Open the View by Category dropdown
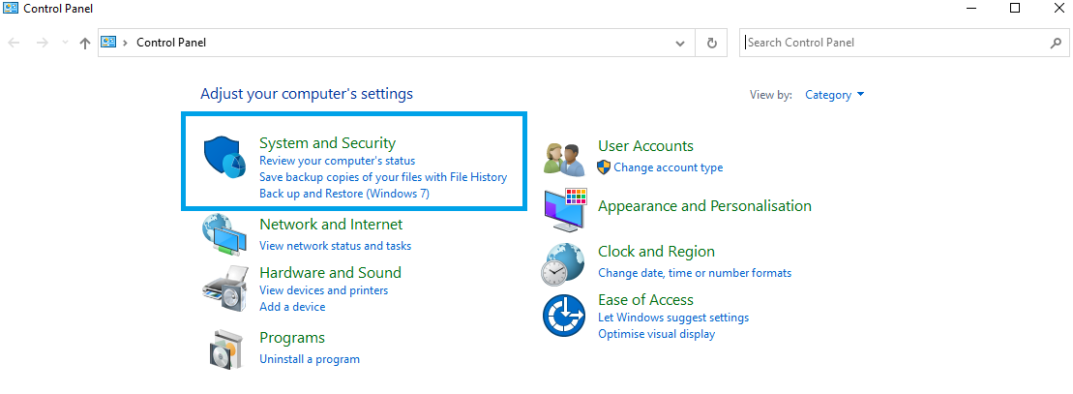The width and height of the screenshot is (1073, 394). pos(834,95)
